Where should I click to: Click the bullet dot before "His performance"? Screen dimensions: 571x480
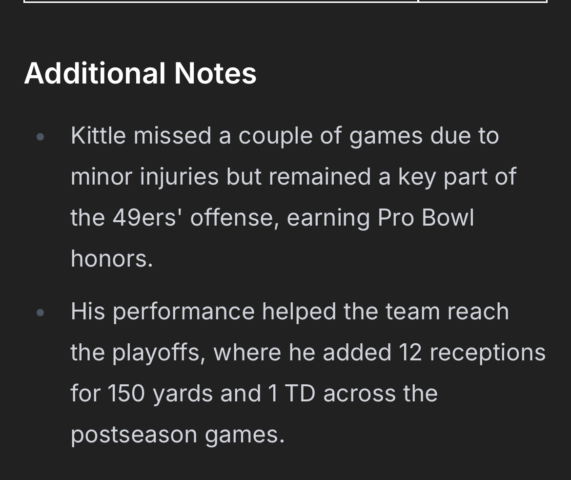pos(41,313)
